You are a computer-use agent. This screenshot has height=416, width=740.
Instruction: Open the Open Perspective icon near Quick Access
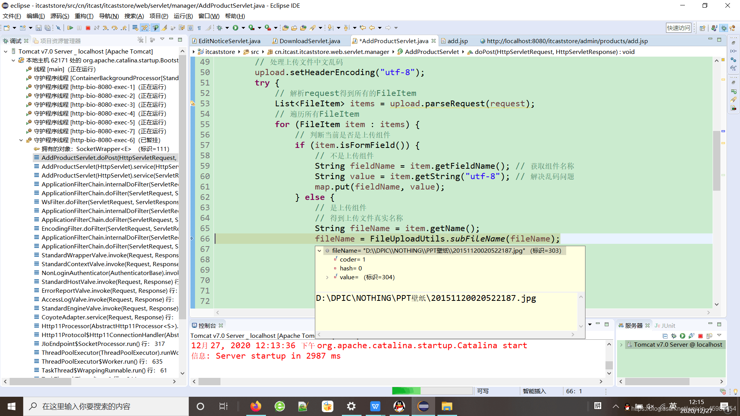coord(702,28)
